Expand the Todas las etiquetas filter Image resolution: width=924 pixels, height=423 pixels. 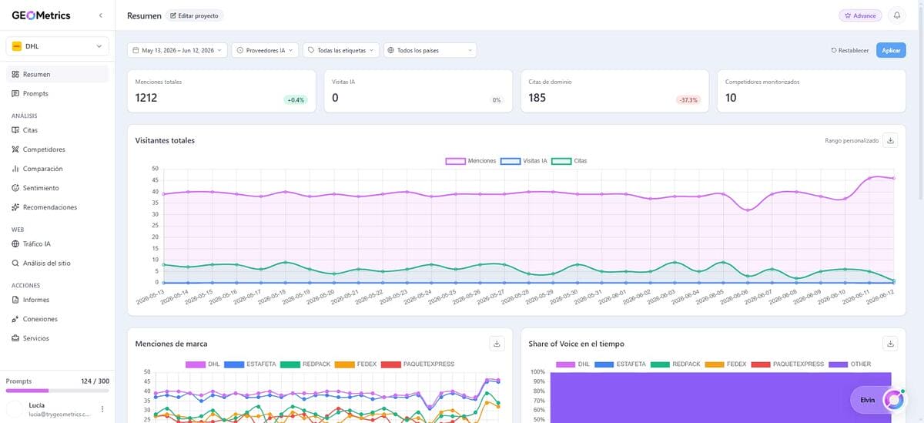(341, 50)
